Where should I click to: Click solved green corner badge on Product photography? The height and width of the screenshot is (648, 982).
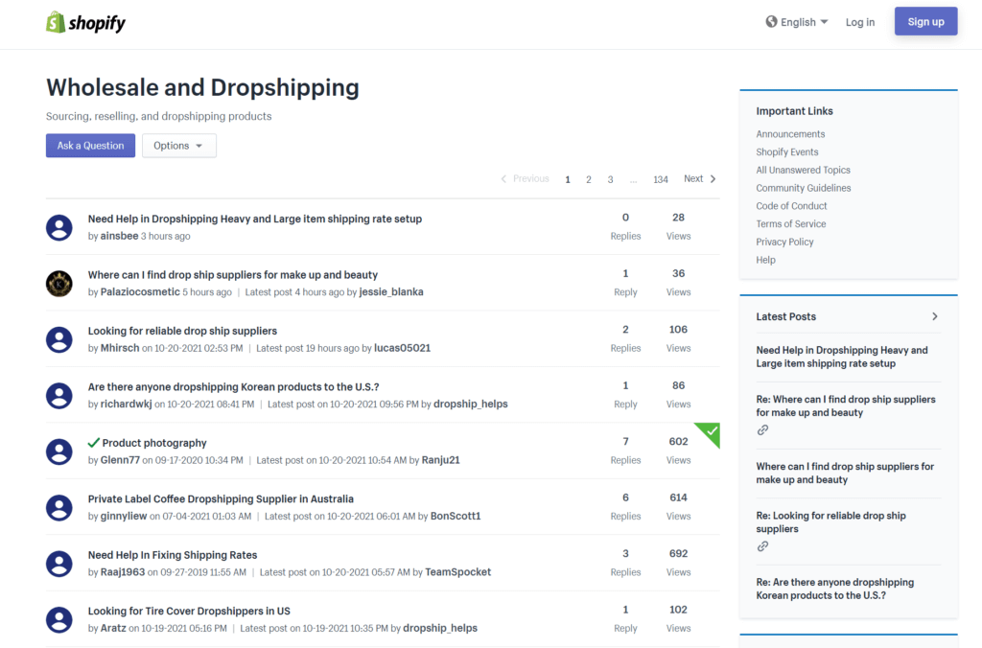711,431
